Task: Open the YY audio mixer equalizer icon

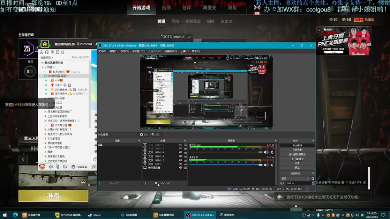Action: [65, 167]
